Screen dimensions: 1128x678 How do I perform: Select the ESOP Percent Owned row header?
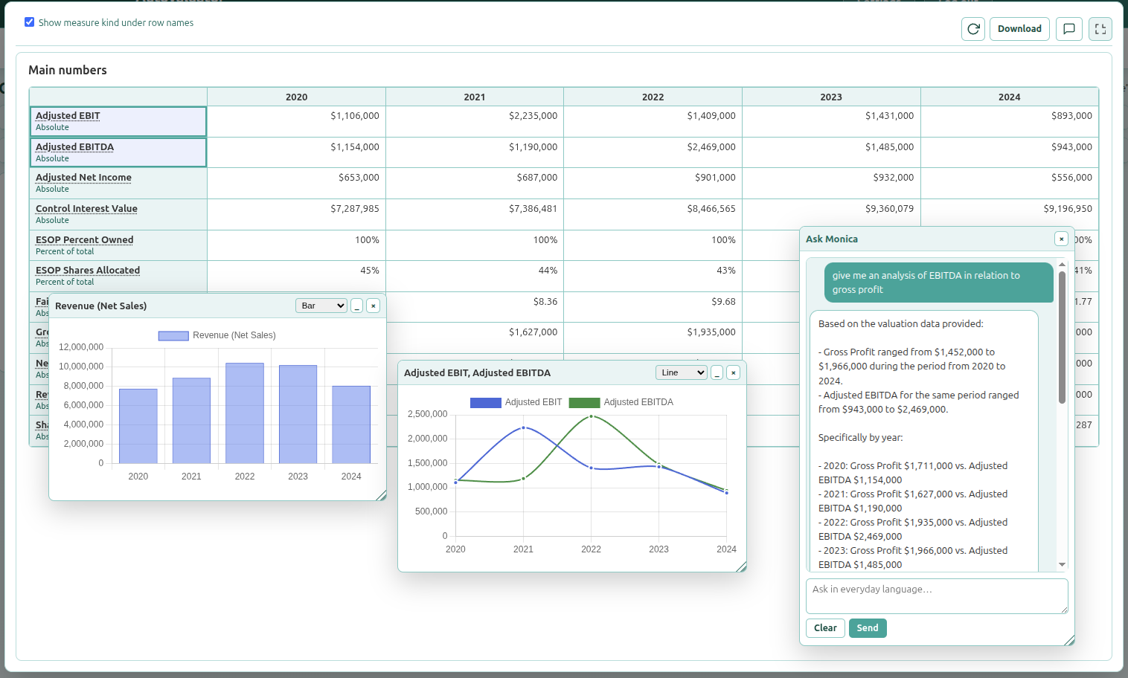(118, 245)
